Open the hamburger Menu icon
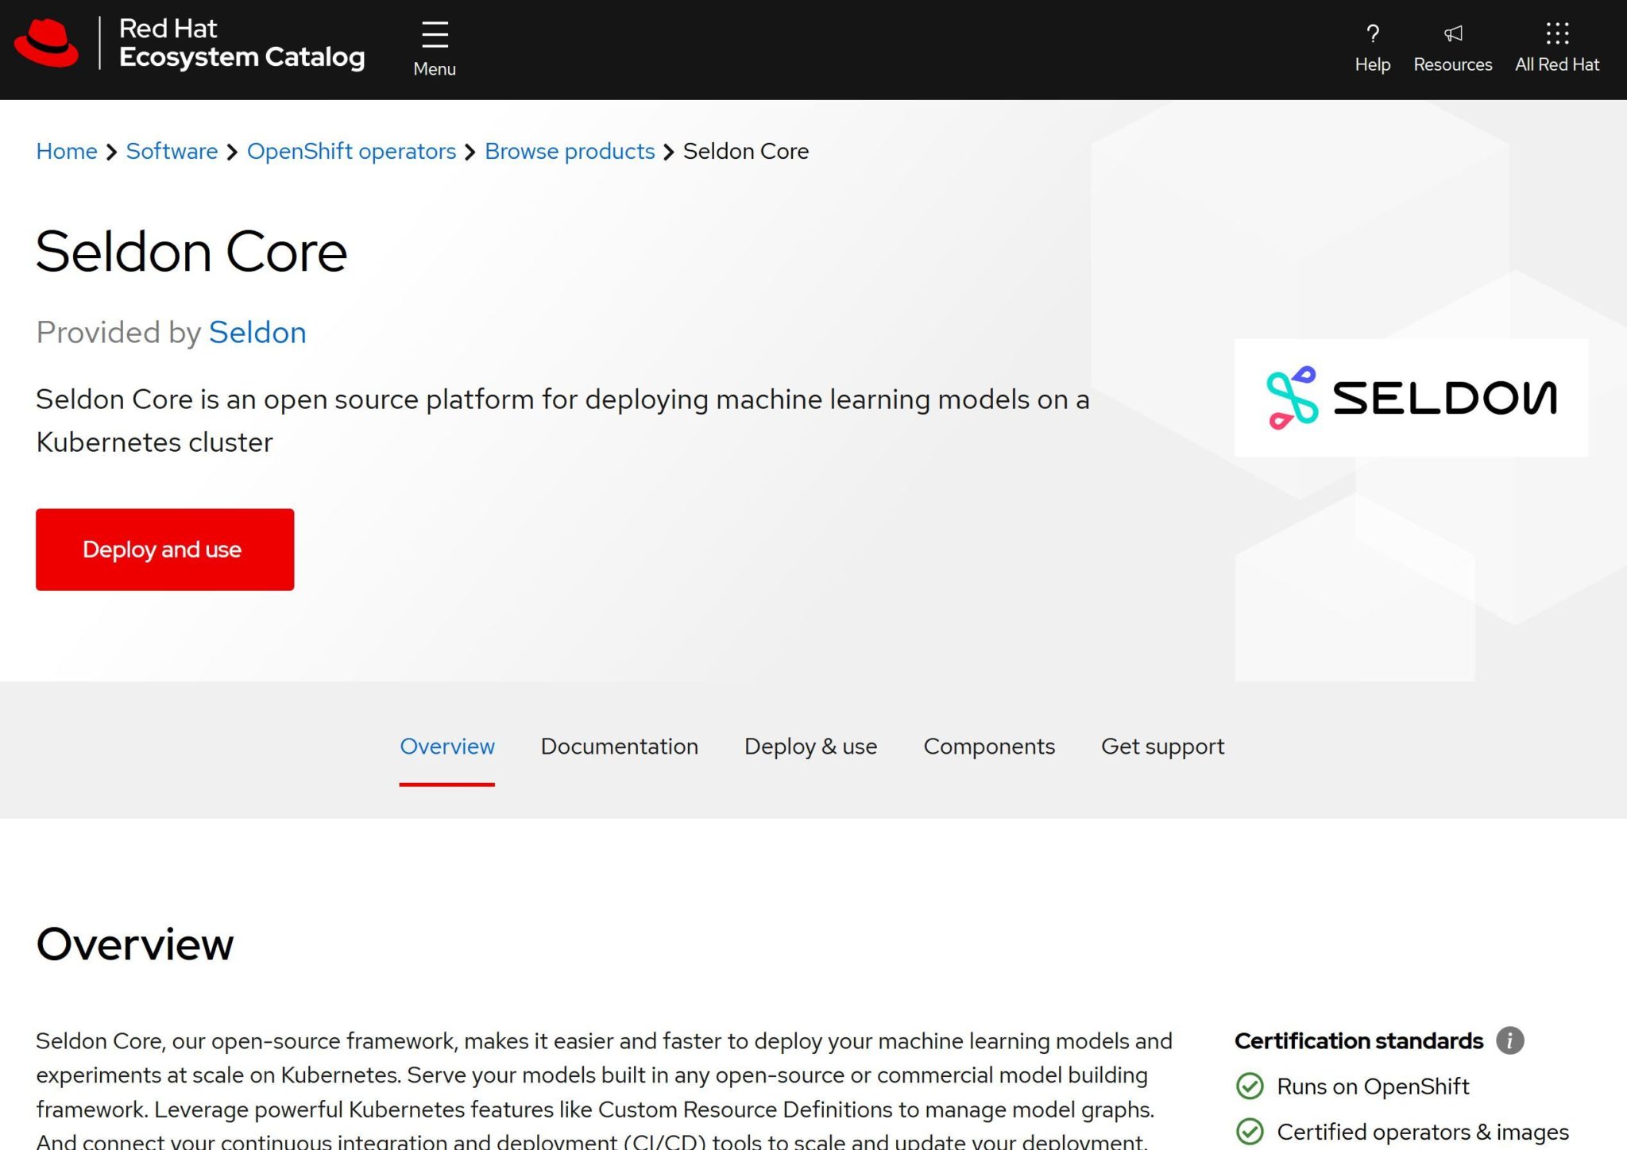Viewport: 1627px width, 1150px height. 435,34
